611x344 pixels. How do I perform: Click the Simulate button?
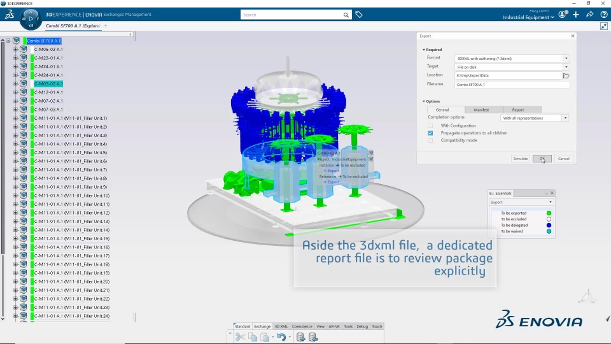point(520,159)
